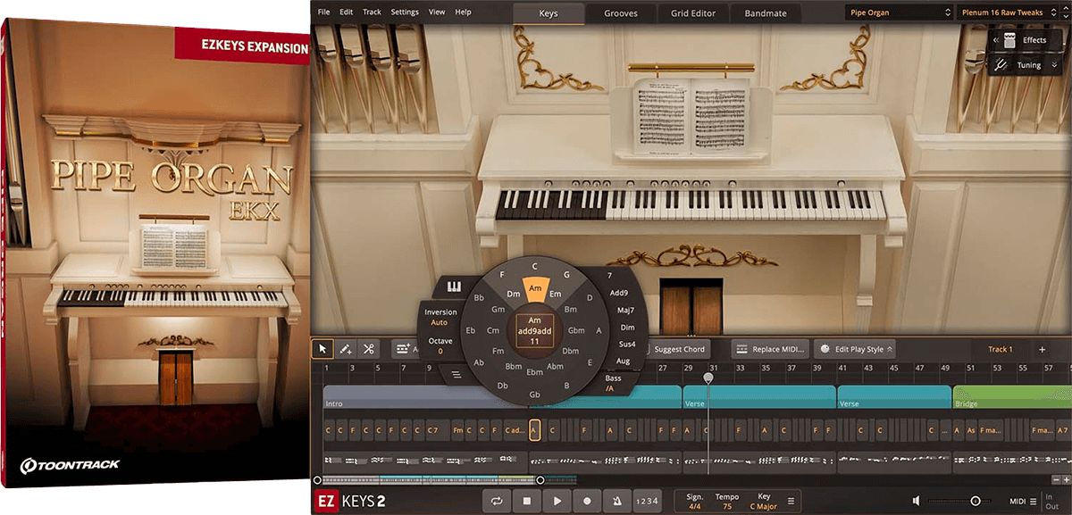
Task: Switch to the Grid Editor tab
Action: tap(692, 13)
